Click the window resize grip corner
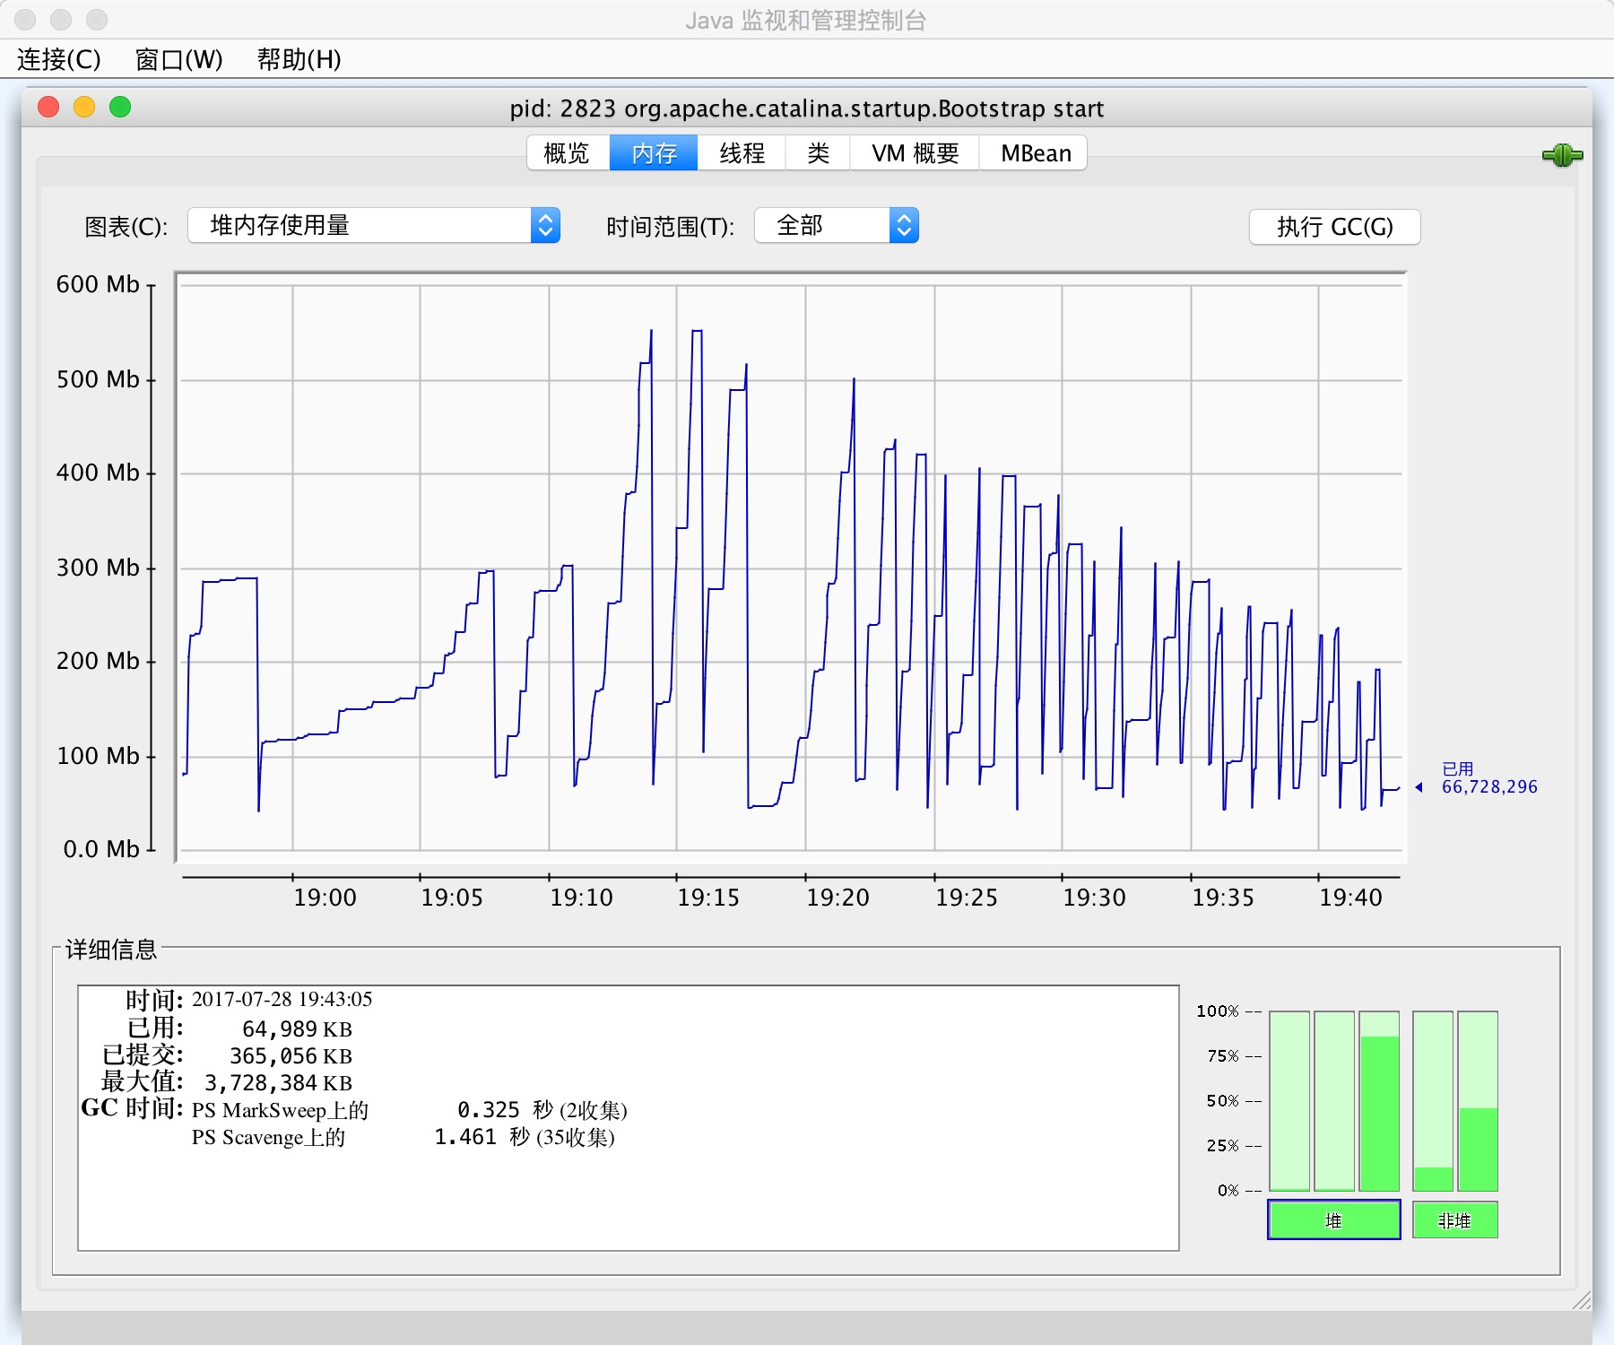Screen dimensions: 1614x1345 [1582, 1300]
